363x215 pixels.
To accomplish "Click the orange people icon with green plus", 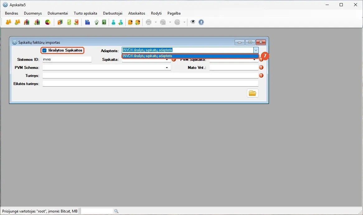I will (17, 22).
